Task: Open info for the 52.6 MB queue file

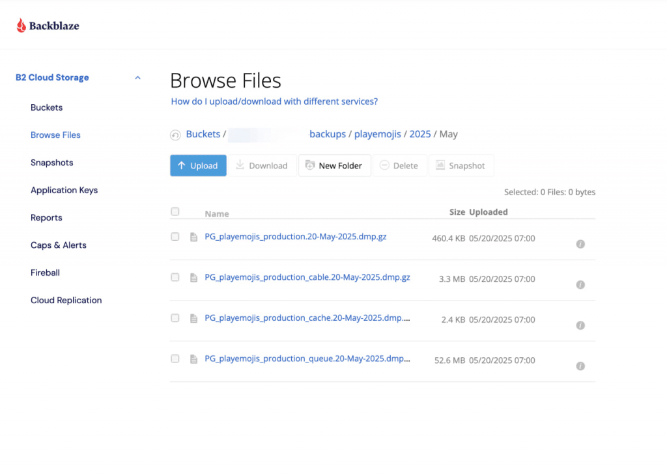Action: (x=580, y=366)
